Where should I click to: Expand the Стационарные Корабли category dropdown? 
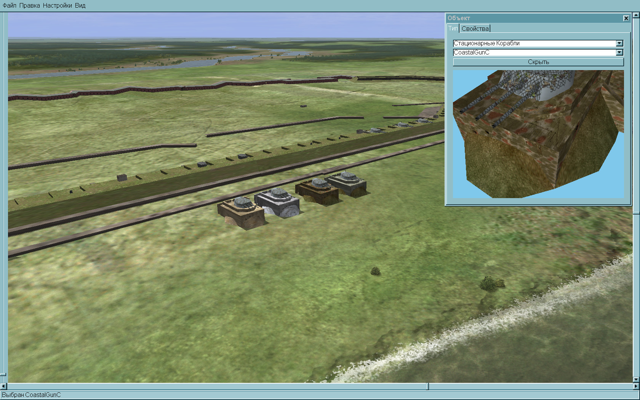(619, 43)
